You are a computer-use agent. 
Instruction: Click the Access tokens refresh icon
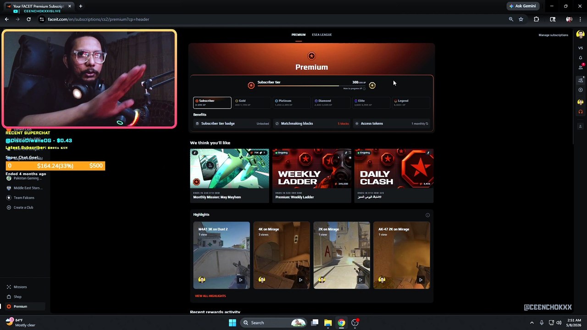coord(427,124)
